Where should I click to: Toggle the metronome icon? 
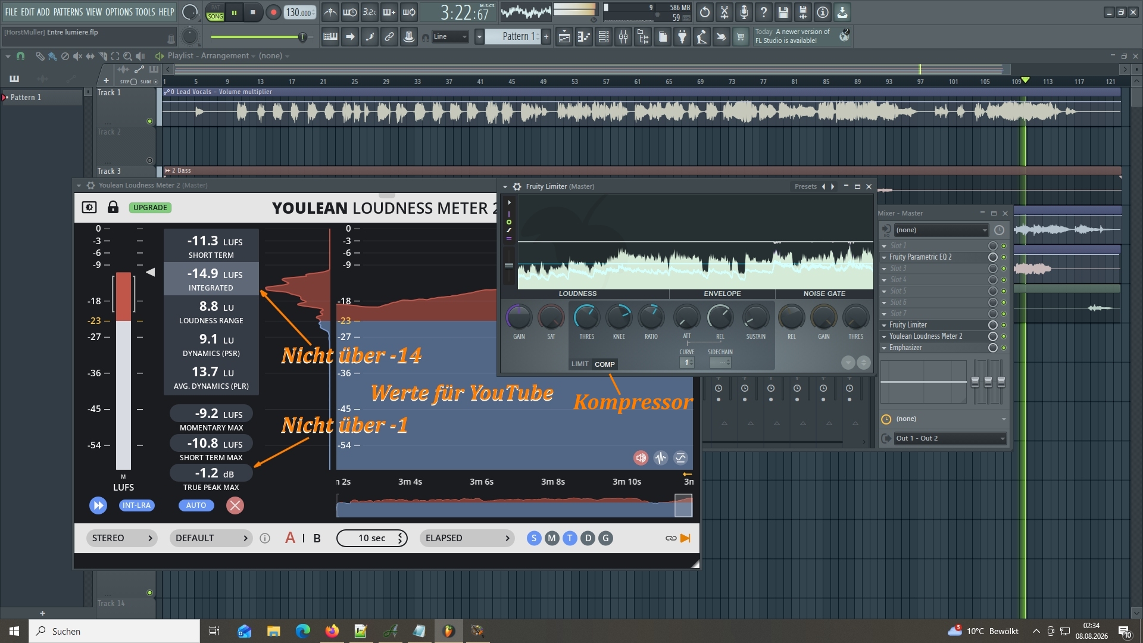330,13
